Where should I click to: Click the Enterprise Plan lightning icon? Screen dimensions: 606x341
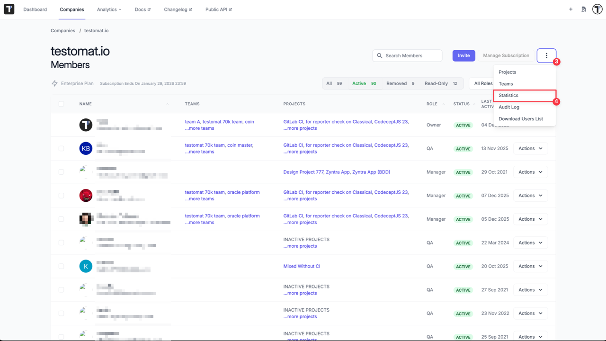(54, 83)
